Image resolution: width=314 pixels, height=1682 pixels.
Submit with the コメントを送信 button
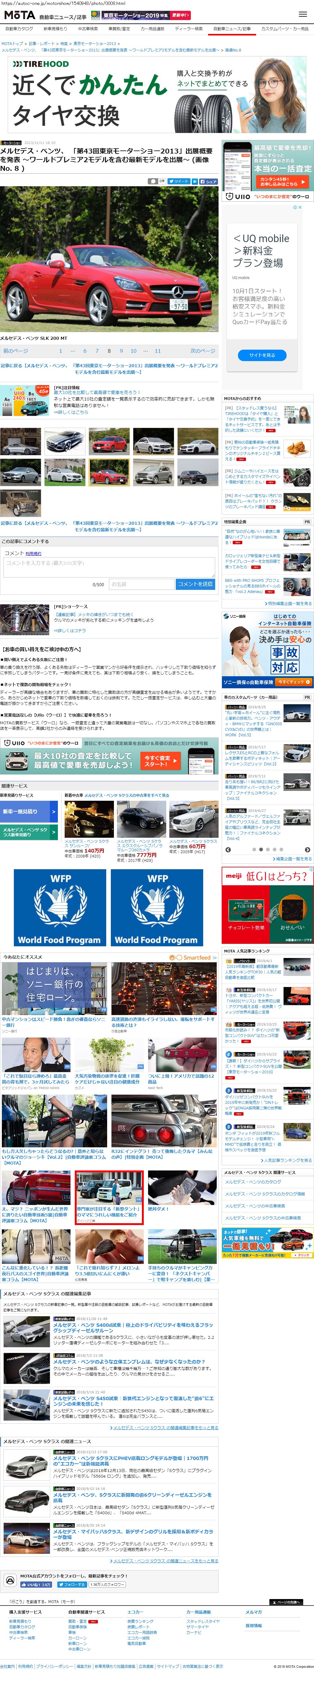pyautogui.click(x=195, y=584)
